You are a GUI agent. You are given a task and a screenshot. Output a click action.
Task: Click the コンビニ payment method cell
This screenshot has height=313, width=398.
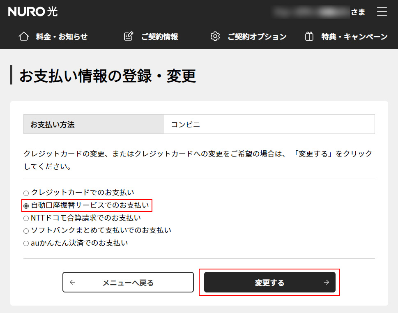[269, 124]
